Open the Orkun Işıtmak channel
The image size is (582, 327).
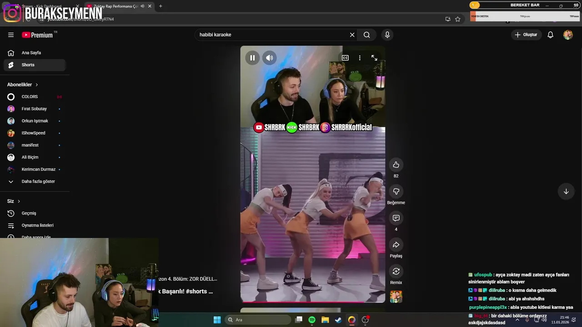click(x=35, y=121)
